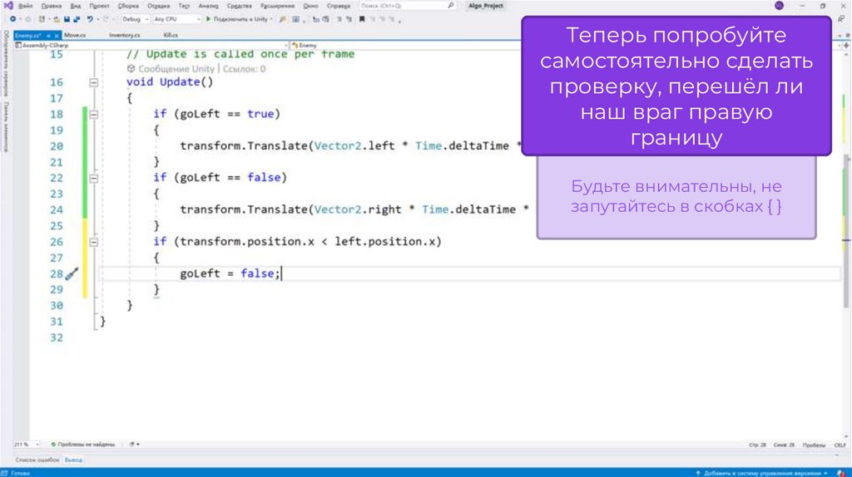Open the Расширения menu
The width and height of the screenshot is (852, 477).
(x=277, y=6)
